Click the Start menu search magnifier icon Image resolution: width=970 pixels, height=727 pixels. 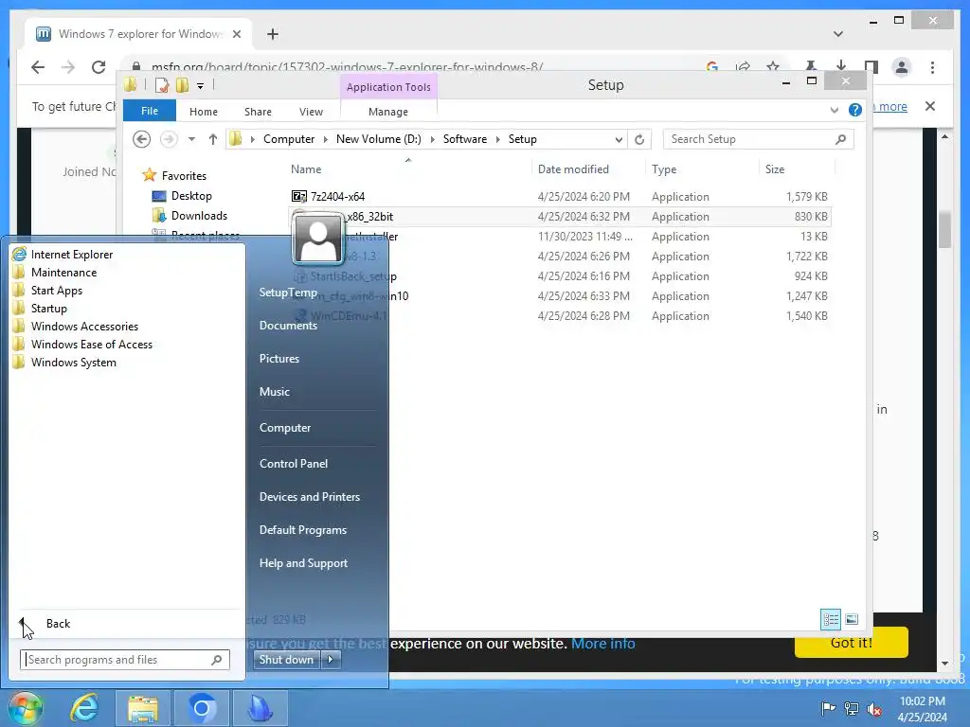pos(217,660)
